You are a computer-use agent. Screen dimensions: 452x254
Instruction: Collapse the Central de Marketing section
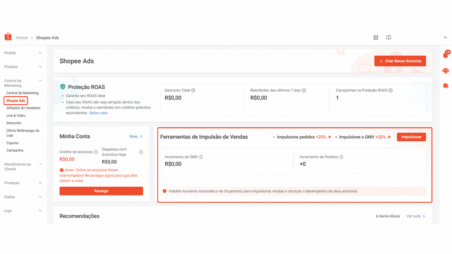point(40,81)
